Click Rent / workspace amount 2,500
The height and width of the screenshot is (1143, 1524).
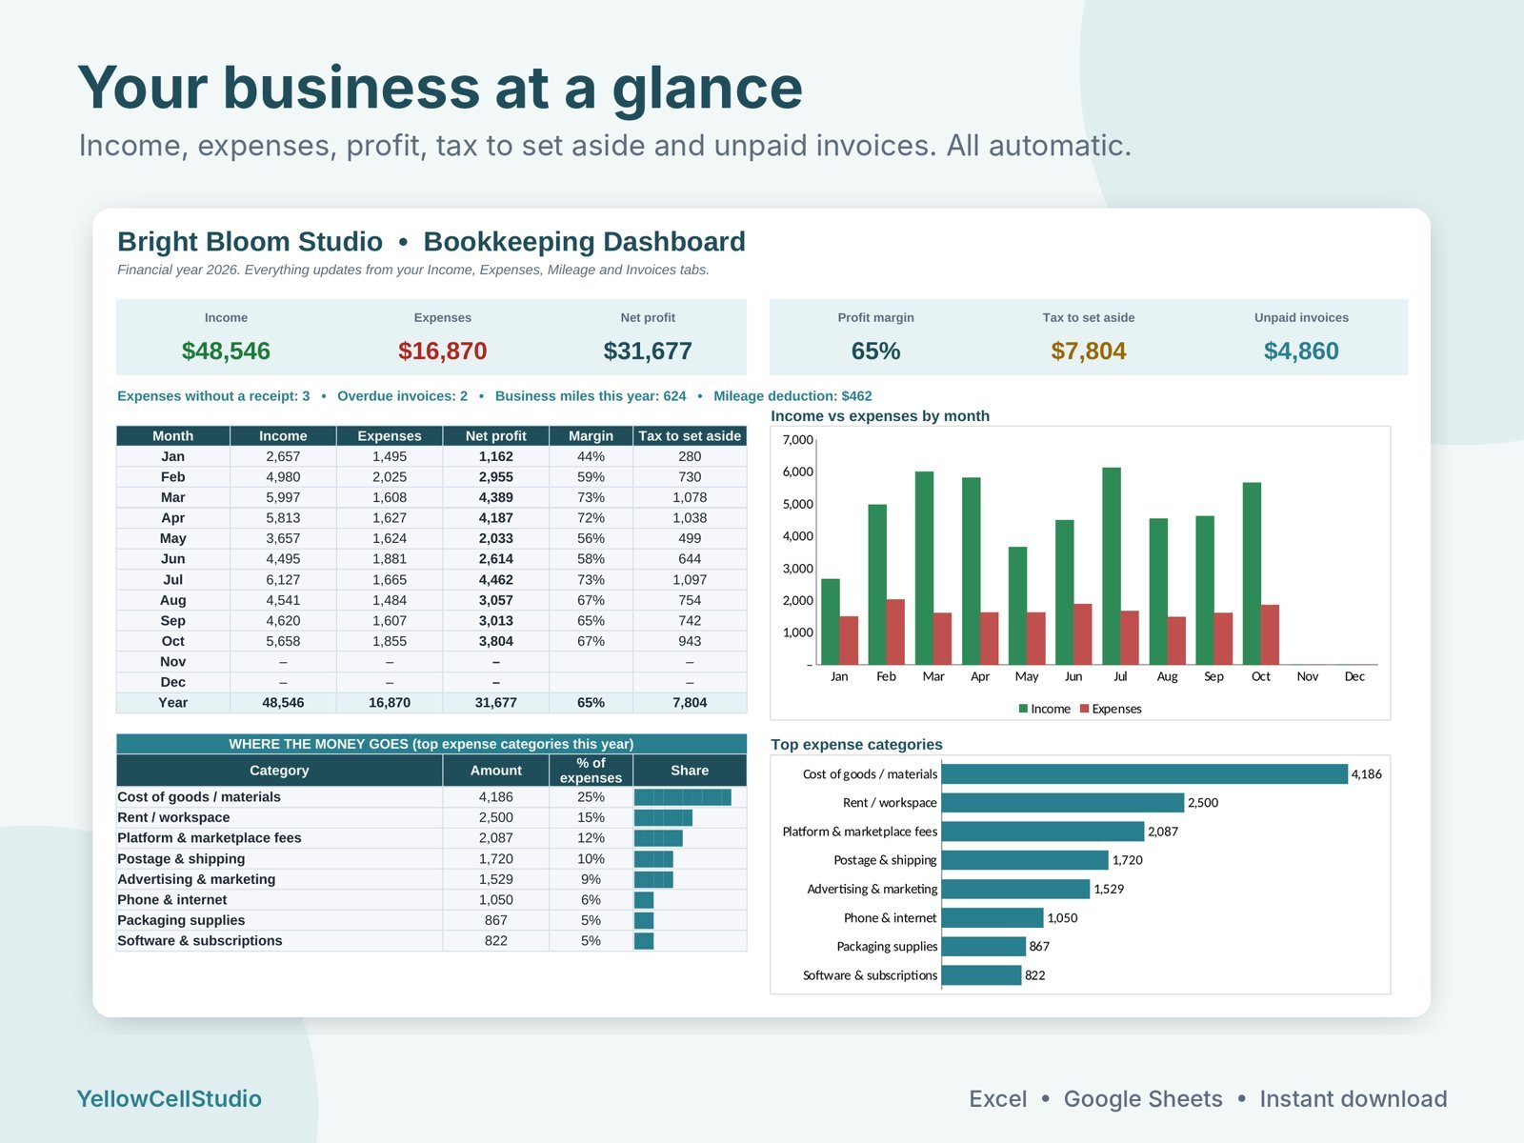pos(496,817)
